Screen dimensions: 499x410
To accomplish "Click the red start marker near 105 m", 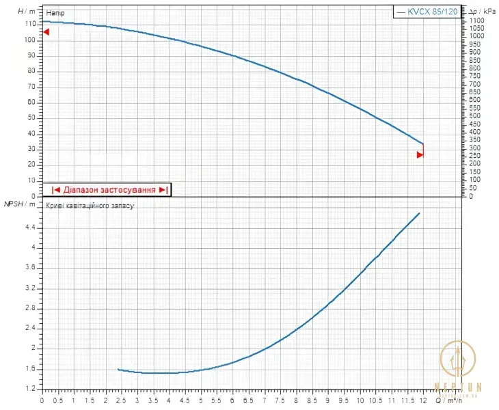I will coord(46,32).
